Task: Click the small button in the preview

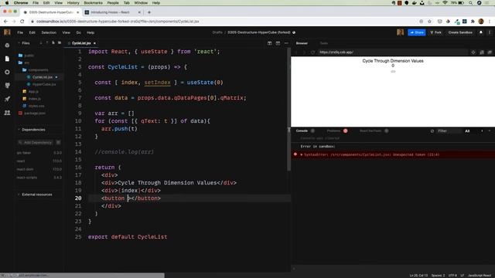Action: (x=393, y=72)
